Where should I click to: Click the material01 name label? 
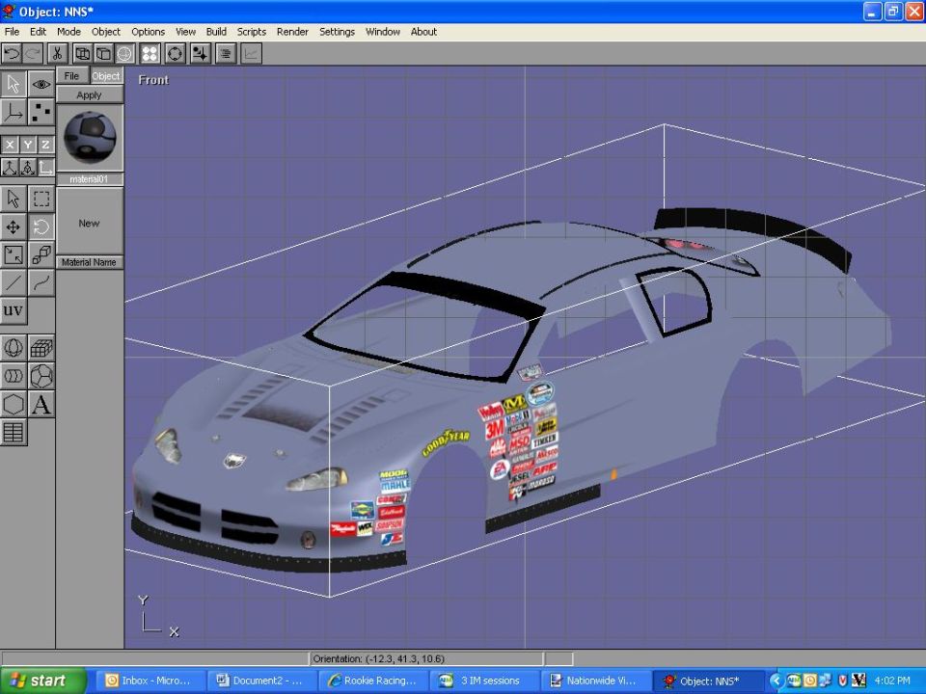pyautogui.click(x=89, y=179)
